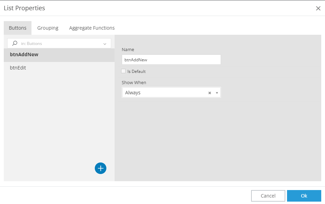Expand the search scope chevron in Buttons search
This screenshot has width=325, height=204.
pyautogui.click(x=105, y=44)
